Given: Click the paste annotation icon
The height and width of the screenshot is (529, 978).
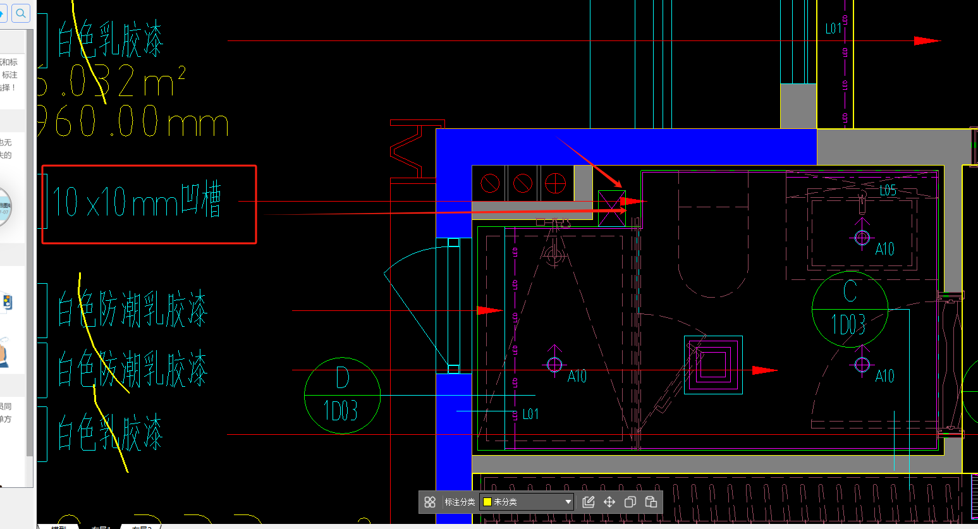Looking at the screenshot, I should pyautogui.click(x=651, y=502).
